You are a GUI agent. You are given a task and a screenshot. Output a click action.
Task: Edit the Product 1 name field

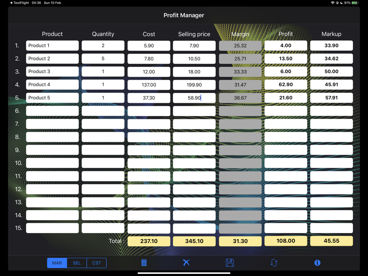tap(52, 46)
